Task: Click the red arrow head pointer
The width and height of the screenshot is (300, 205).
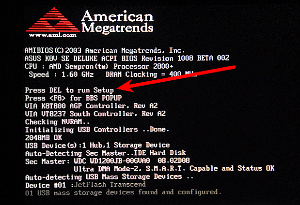Action: 126,86
